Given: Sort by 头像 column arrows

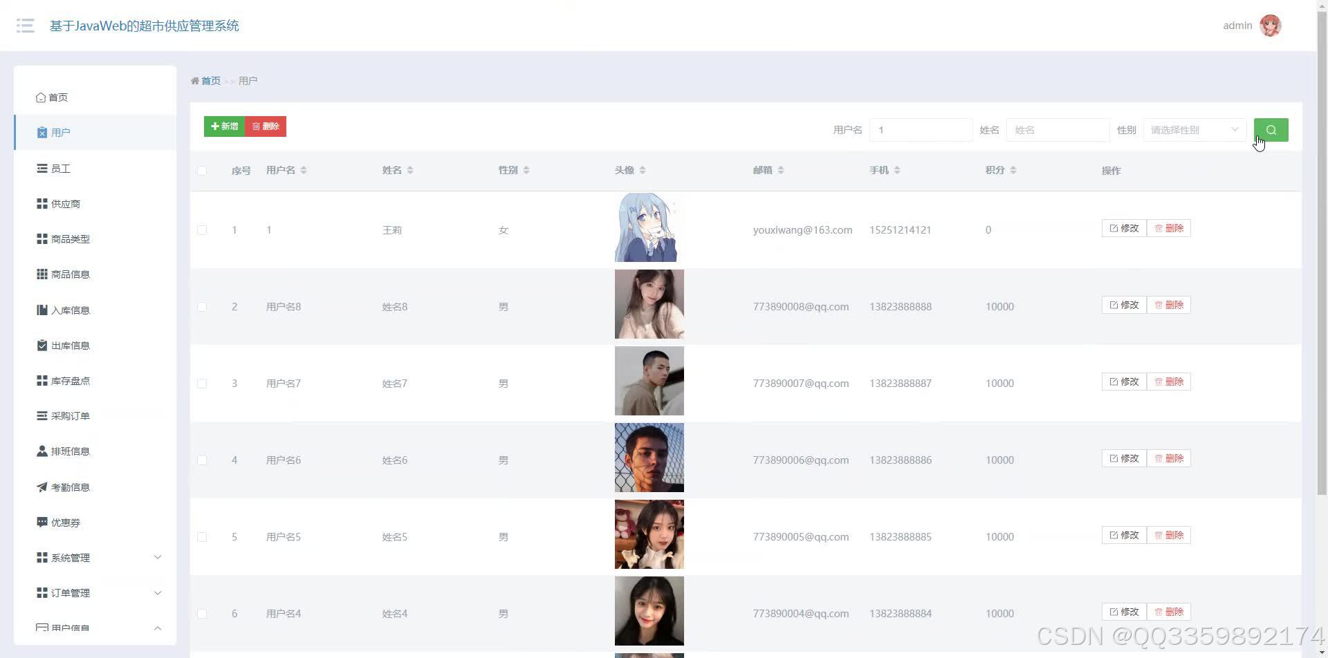Looking at the screenshot, I should 643,170.
